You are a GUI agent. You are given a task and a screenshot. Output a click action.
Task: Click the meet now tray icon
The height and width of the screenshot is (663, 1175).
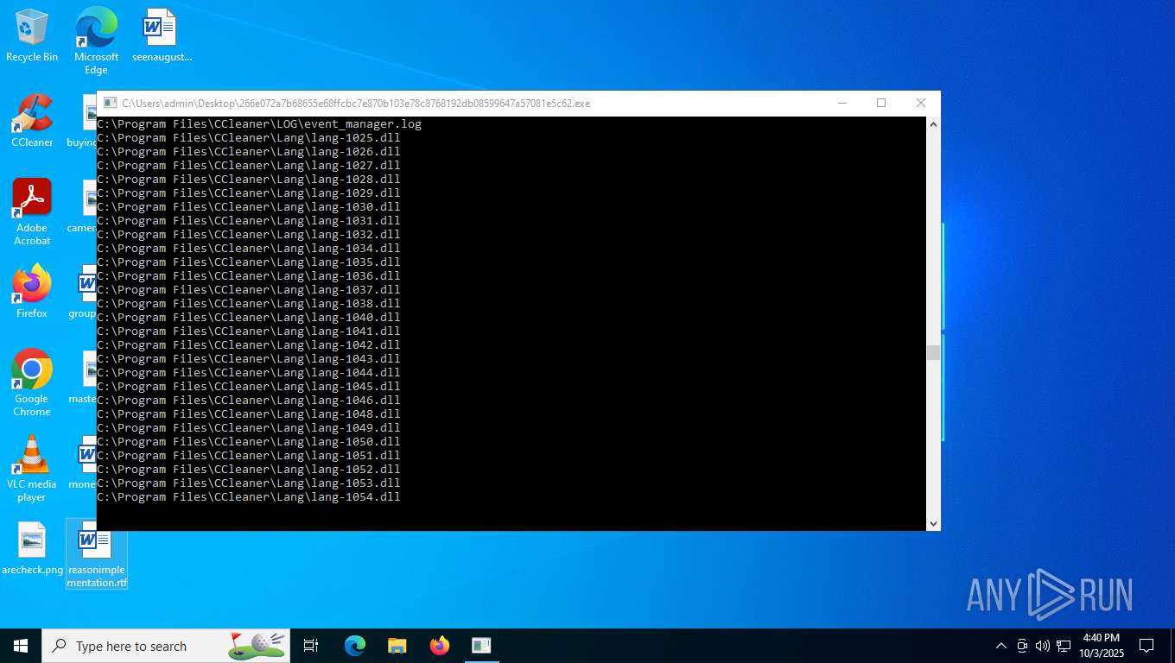[1022, 646]
